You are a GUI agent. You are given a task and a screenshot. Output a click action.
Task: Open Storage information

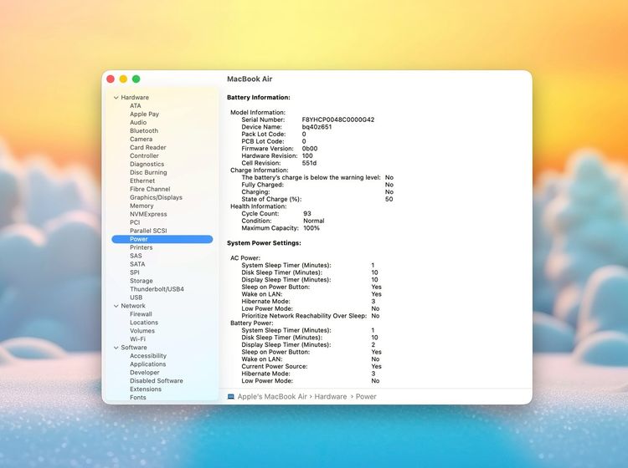pyautogui.click(x=141, y=281)
